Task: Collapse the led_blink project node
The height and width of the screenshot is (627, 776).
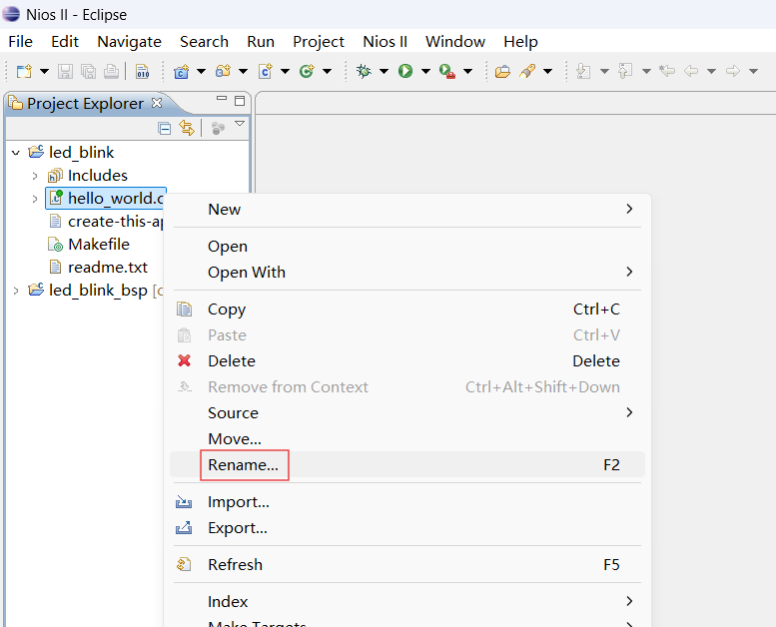Action: [x=16, y=153]
